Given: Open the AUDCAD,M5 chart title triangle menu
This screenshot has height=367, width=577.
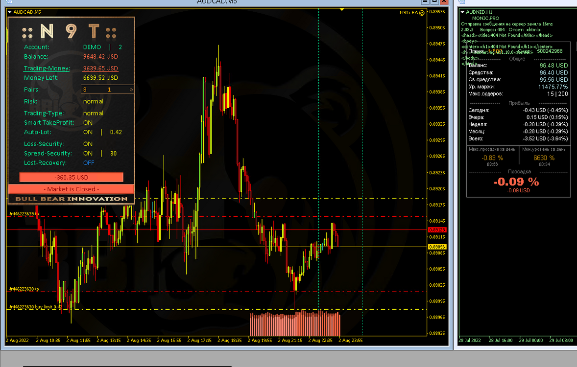Looking at the screenshot, I should coord(10,12).
